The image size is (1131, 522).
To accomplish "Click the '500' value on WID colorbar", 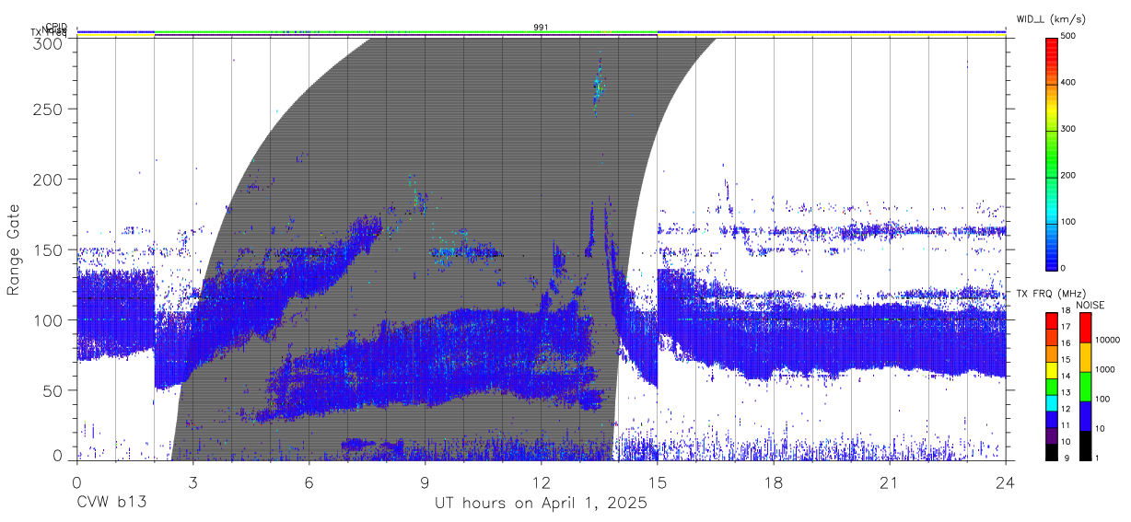I will 1069,37.
